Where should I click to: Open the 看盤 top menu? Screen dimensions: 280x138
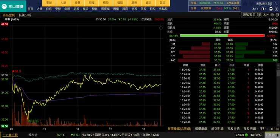pos(49,3)
